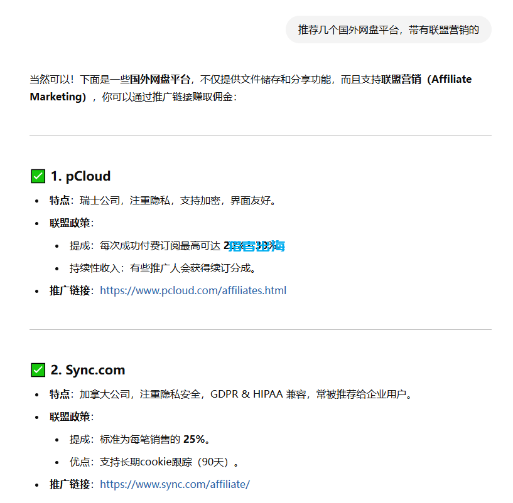Click the pCloud "推广链接" label
The image size is (513, 503).
click(x=70, y=290)
